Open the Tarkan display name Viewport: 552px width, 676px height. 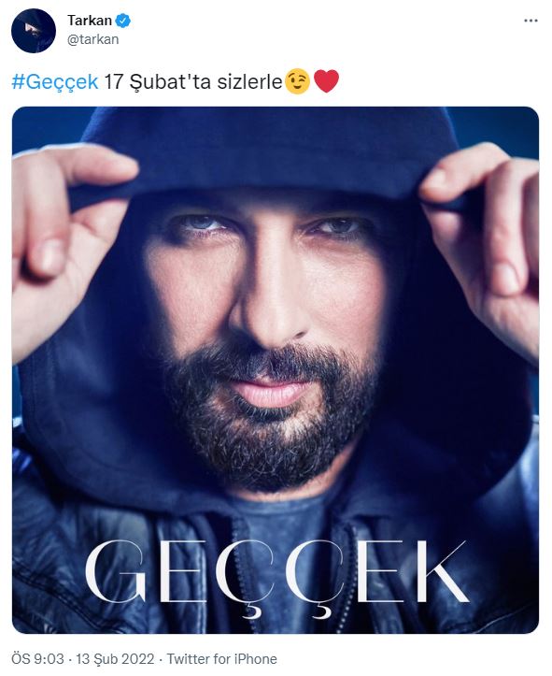point(90,21)
